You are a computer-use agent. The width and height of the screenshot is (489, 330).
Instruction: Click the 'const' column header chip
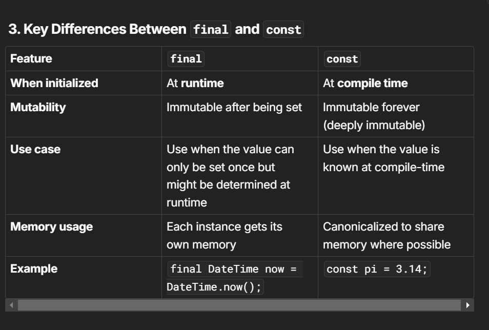point(342,59)
